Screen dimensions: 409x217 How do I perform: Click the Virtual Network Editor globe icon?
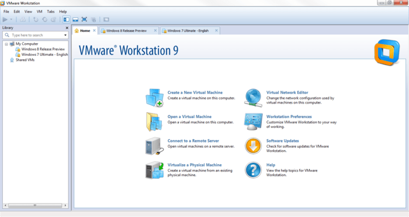point(253,98)
